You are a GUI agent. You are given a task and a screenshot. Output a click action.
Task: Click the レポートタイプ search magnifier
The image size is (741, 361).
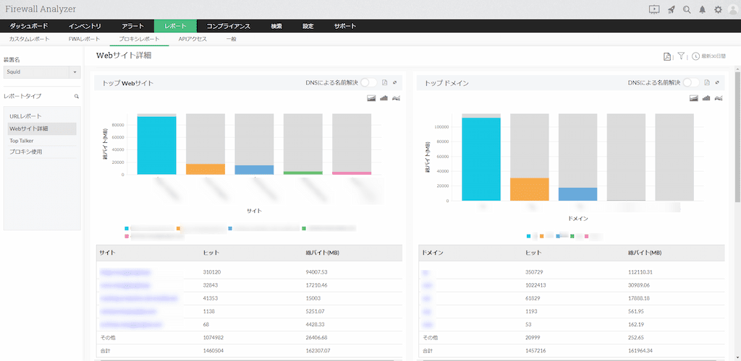click(x=76, y=96)
